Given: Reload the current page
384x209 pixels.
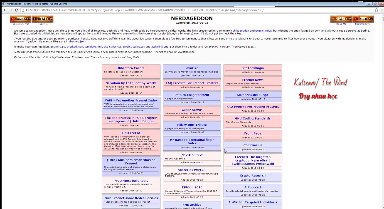Looking at the screenshot, I should pyautogui.click(x=17, y=10).
